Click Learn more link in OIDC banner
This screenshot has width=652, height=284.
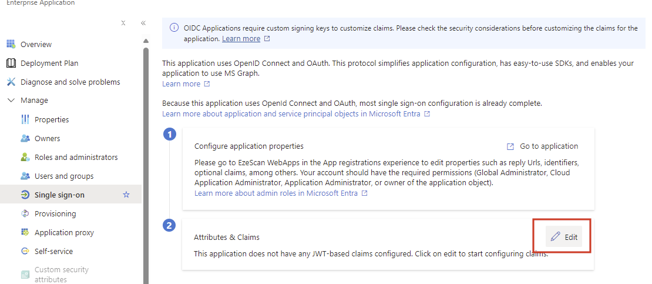[x=241, y=38]
